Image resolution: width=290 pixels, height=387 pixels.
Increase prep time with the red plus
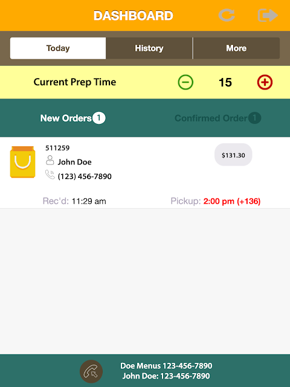tap(265, 82)
